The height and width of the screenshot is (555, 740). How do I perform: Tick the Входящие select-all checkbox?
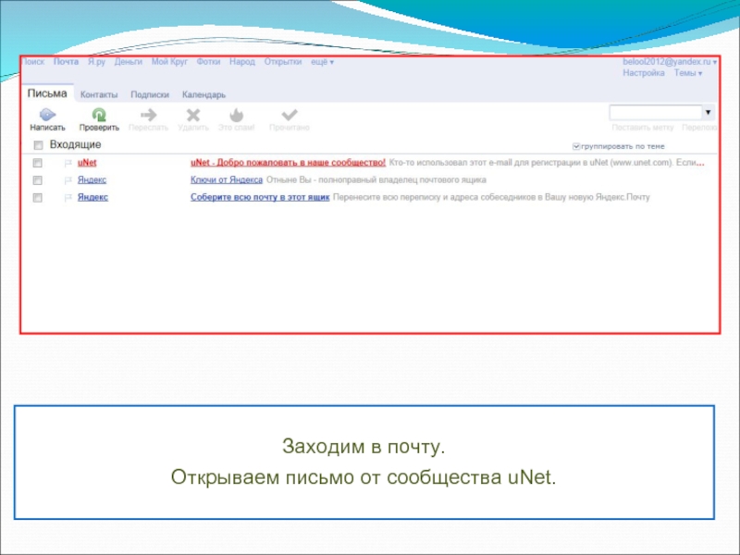click(x=38, y=145)
